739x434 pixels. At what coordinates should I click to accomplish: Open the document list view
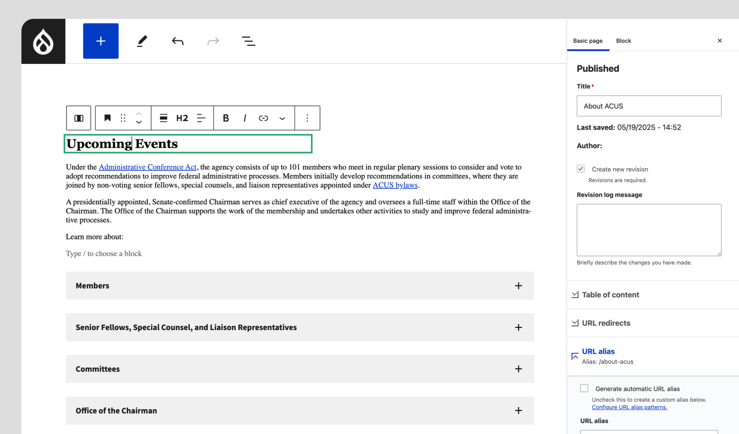[x=248, y=41]
